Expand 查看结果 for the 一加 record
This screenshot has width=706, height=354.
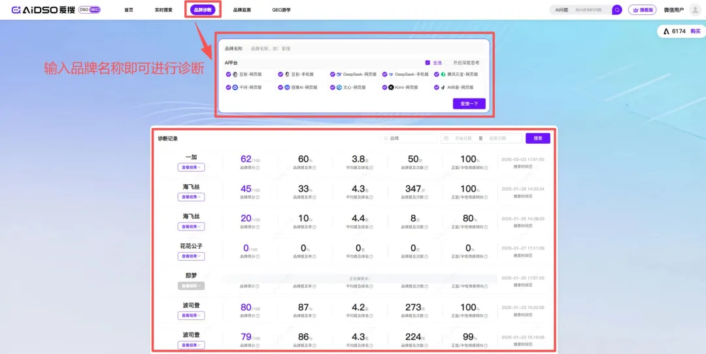[x=191, y=167]
